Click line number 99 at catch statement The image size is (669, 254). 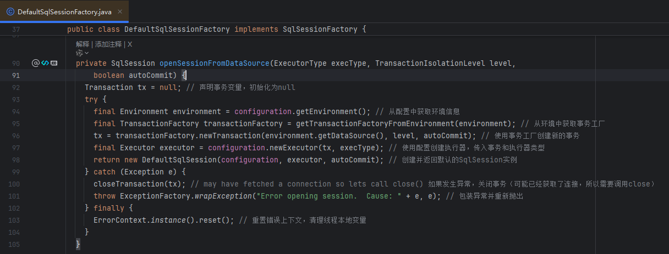click(15, 172)
